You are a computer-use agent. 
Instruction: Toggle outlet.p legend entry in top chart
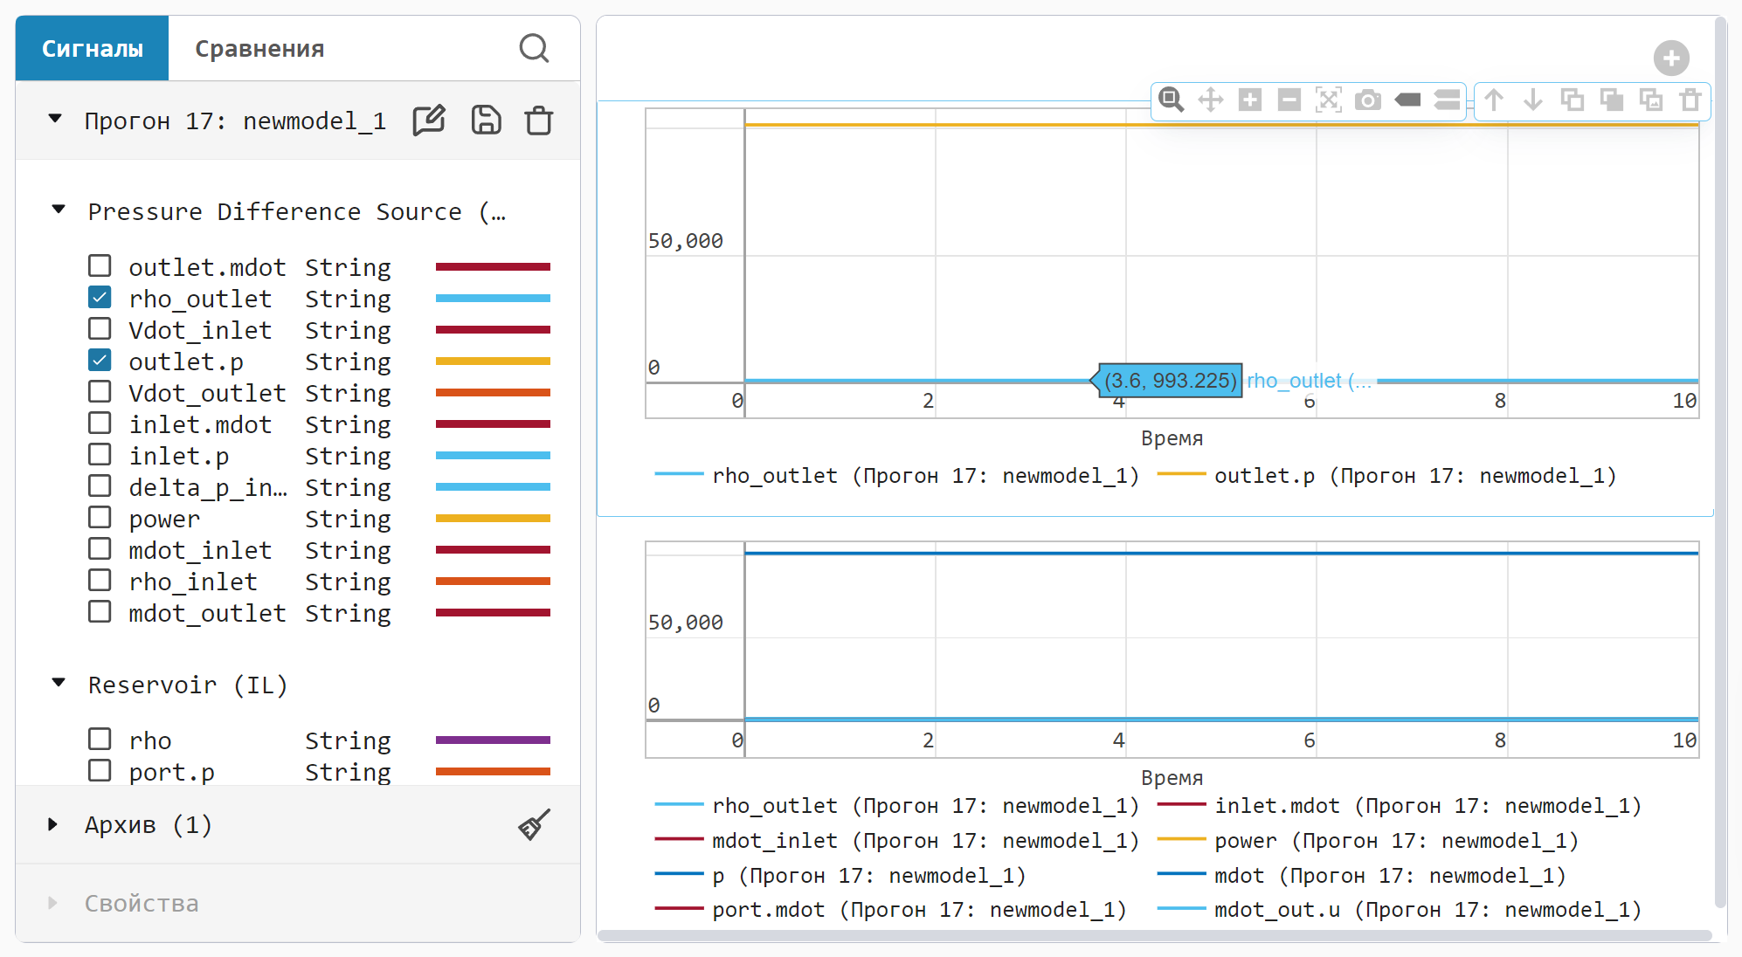[x=1386, y=476]
